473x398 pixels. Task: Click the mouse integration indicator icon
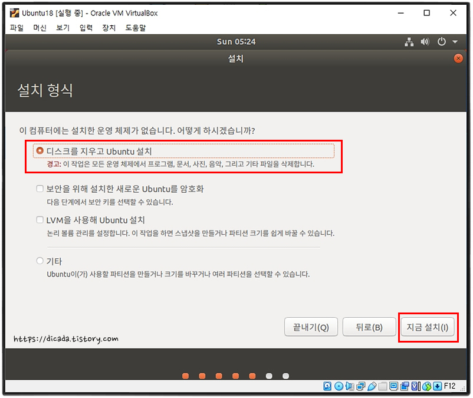click(427, 386)
